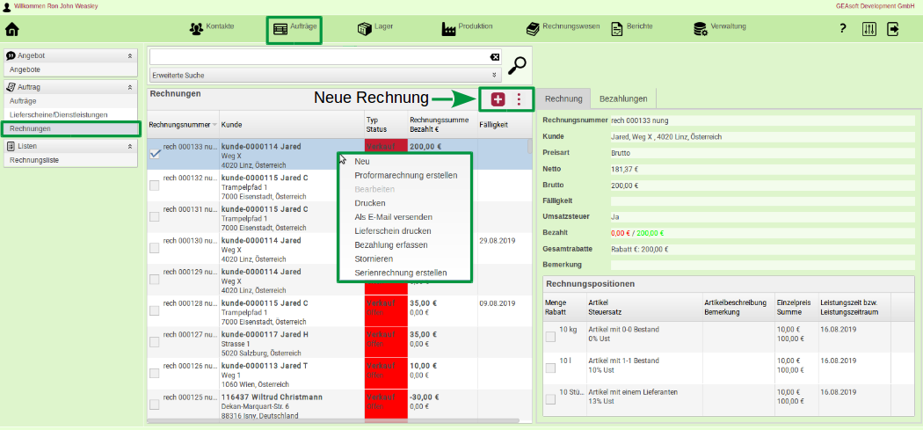Tick the checkbox for invoice rech 000132
The height and width of the screenshot is (430, 923).
pyautogui.click(x=155, y=185)
